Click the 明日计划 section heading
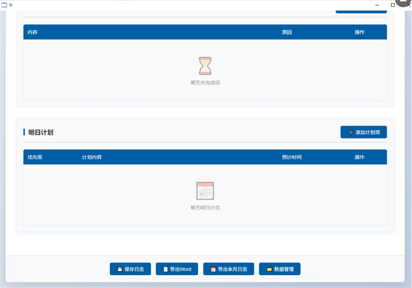The height and width of the screenshot is (288, 412). [x=41, y=132]
